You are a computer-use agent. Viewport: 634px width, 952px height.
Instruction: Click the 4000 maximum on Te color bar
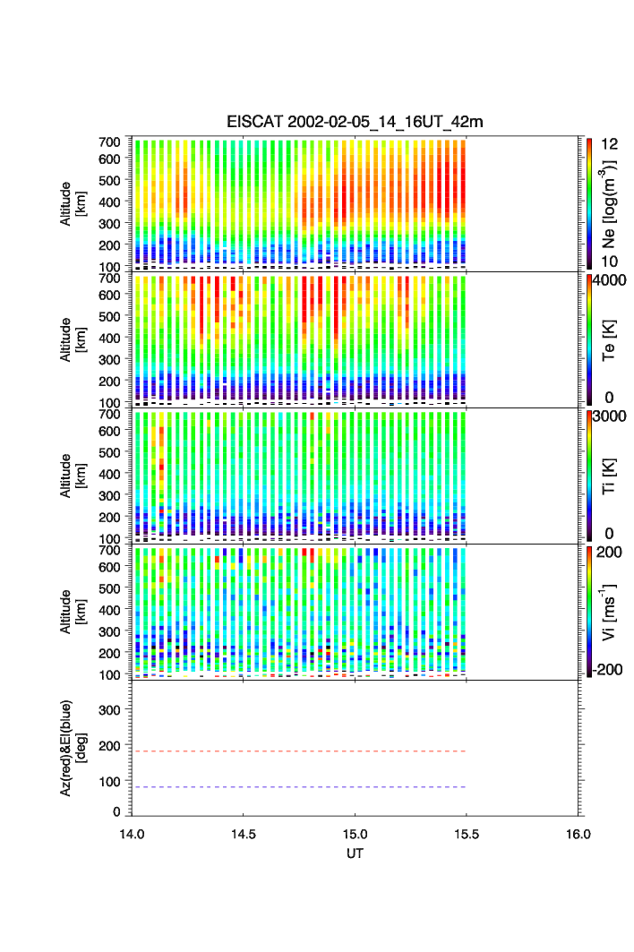(613, 279)
